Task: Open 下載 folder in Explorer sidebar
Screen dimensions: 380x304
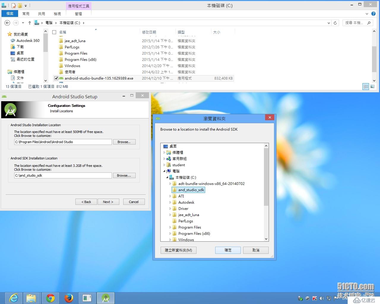Action: (20, 47)
